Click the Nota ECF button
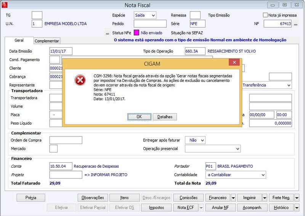 (186, 208)
